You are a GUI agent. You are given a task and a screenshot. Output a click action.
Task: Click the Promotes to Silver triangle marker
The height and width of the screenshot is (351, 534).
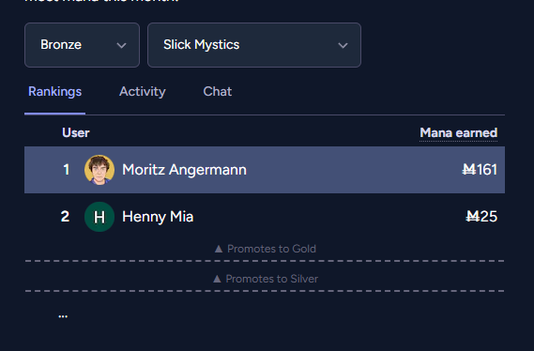(217, 279)
